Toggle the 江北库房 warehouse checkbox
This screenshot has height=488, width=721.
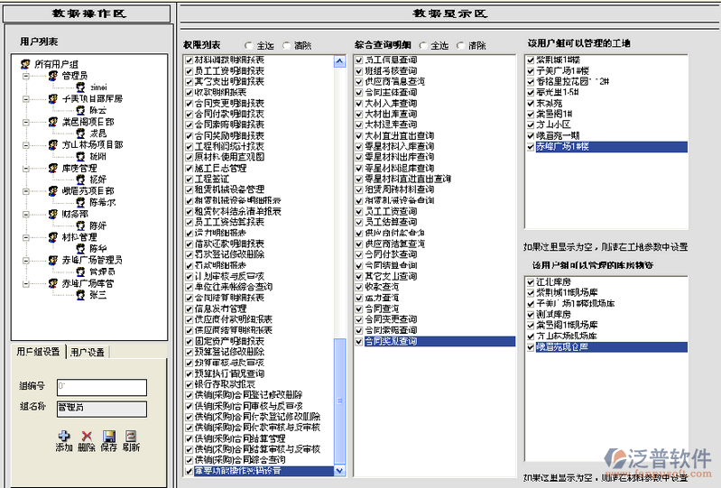click(x=530, y=281)
